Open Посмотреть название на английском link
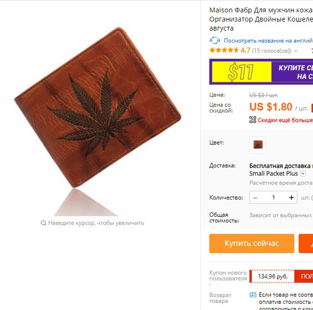 coord(268,40)
